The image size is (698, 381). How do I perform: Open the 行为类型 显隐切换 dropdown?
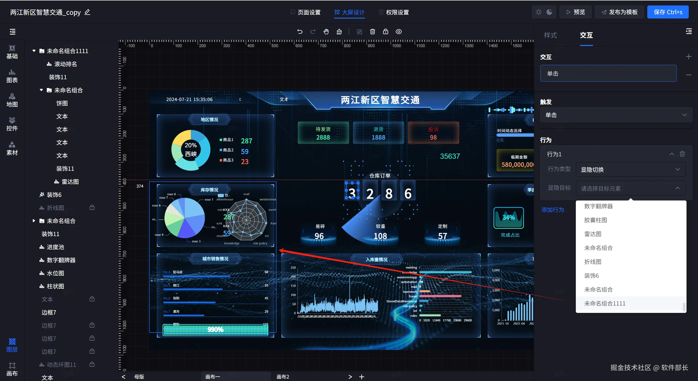coord(630,169)
